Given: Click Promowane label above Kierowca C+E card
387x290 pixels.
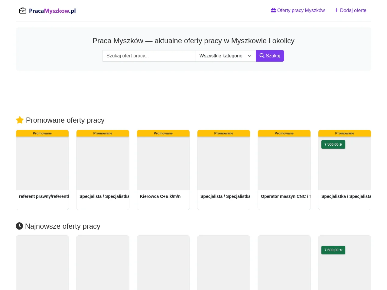Looking at the screenshot, I should coord(163,133).
